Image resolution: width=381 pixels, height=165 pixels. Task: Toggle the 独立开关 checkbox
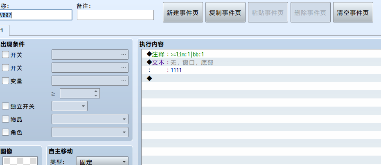click(x=5, y=106)
